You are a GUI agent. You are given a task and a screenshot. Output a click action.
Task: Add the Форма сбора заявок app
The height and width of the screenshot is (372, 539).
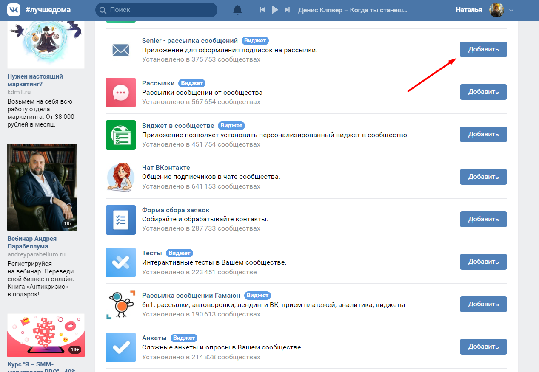coord(483,219)
